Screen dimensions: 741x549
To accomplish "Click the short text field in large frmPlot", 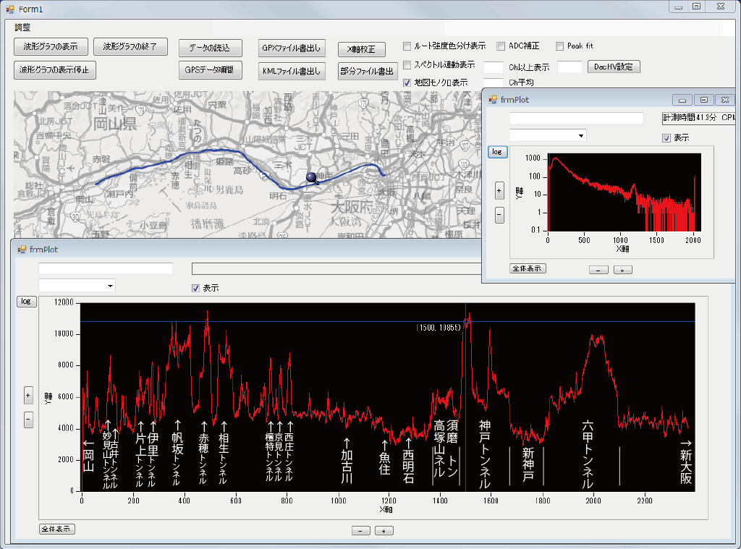I will coord(106,269).
